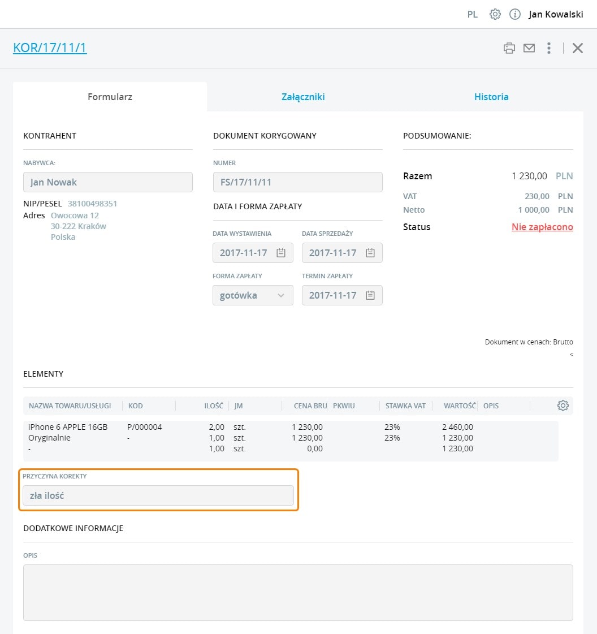597x634 pixels.
Task: Click the print document icon
Action: pos(509,48)
